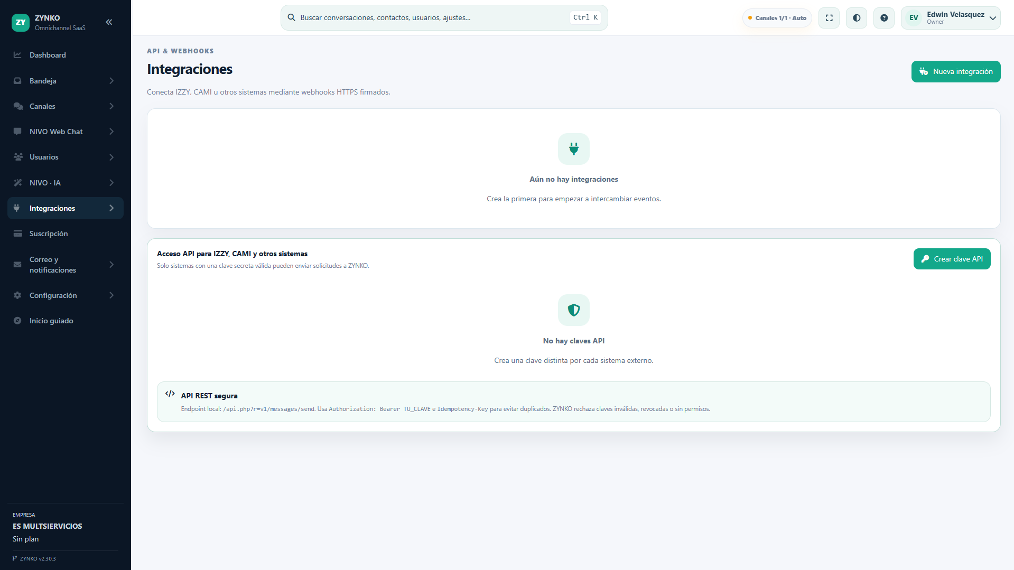Collapse the sidebar with the double-chevron icon
The width and height of the screenshot is (1014, 570).
(x=109, y=22)
